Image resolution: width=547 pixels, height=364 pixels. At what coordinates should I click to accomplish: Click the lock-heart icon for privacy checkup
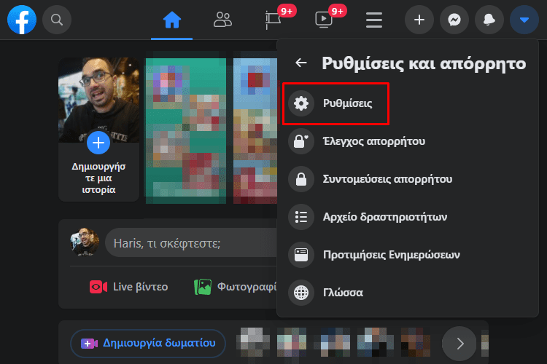pos(301,141)
